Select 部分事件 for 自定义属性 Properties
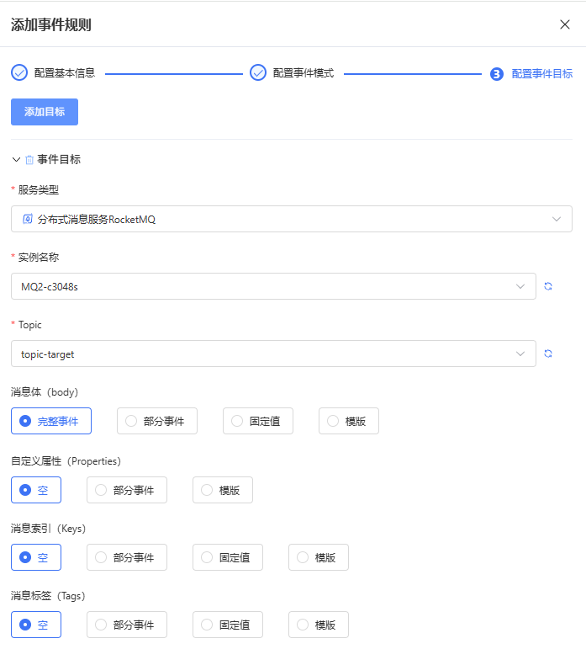The image size is (586, 665). pyautogui.click(x=127, y=490)
